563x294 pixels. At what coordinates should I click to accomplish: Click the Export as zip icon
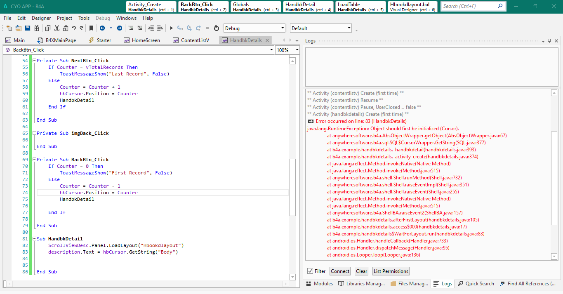pyautogui.click(x=37, y=28)
